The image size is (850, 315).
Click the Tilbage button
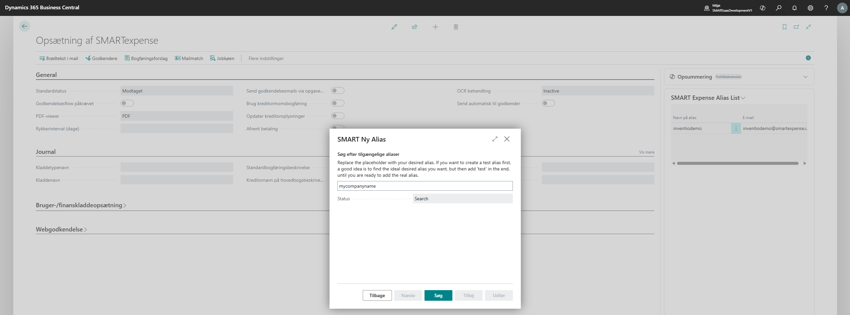point(377,295)
